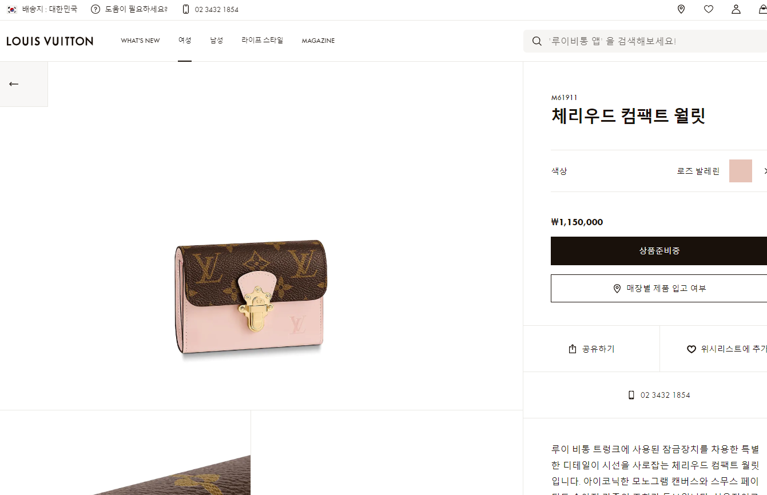Open the 여성 menu

(x=185, y=41)
